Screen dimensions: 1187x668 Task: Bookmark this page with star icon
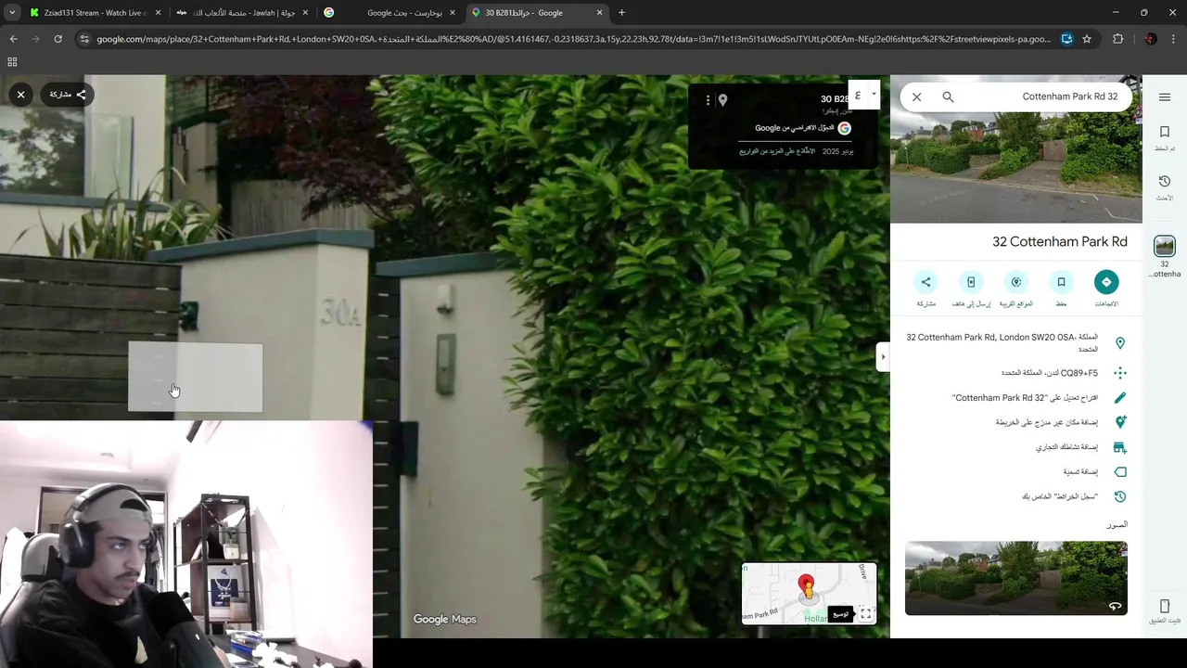pos(1087,39)
